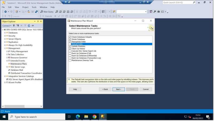Uncheck Clean Up History task
Viewport: 214px width, 121px height.
(x=70, y=49)
